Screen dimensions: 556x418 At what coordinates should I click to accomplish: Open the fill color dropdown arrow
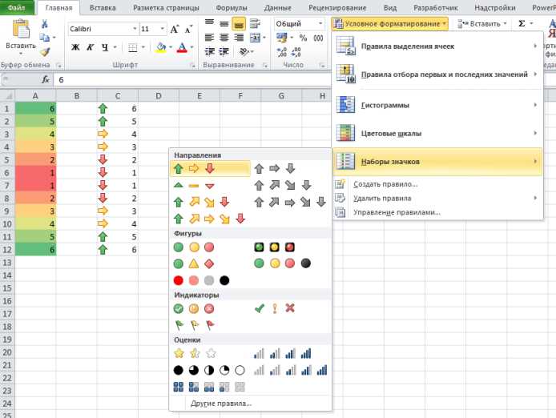[x=171, y=47]
